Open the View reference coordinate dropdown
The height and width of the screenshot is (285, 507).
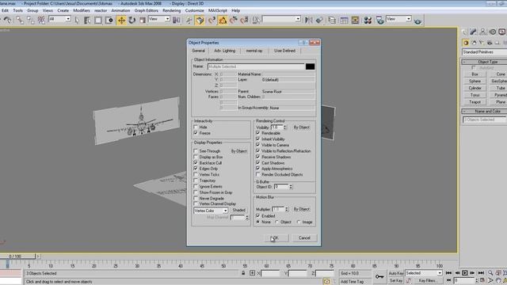[159, 19]
